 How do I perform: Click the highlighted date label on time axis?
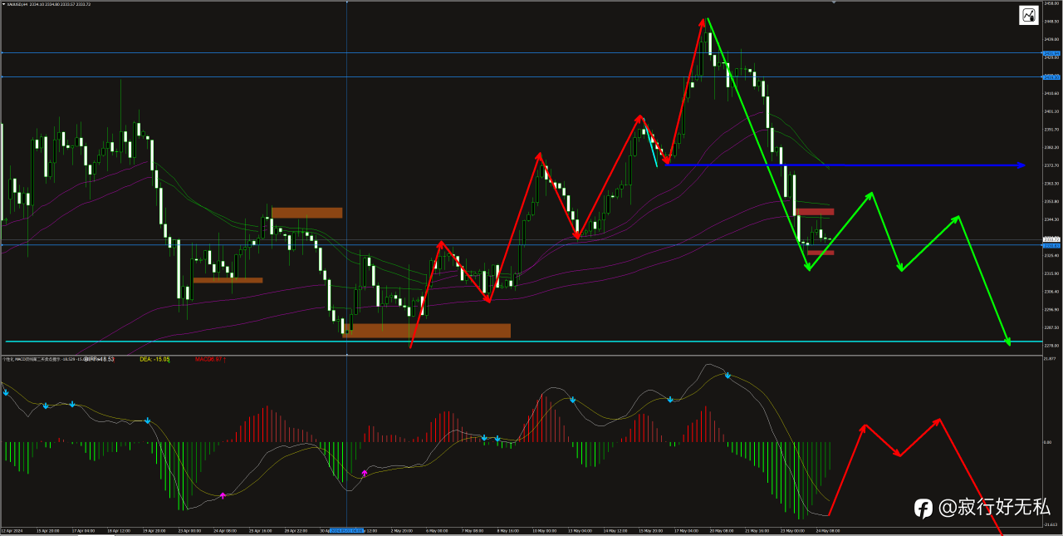point(347,530)
